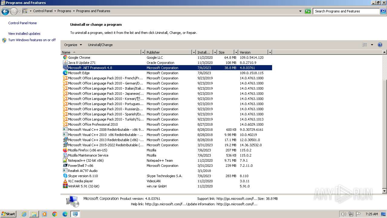Open the recent pages dropdown arrow

[x=19, y=12]
